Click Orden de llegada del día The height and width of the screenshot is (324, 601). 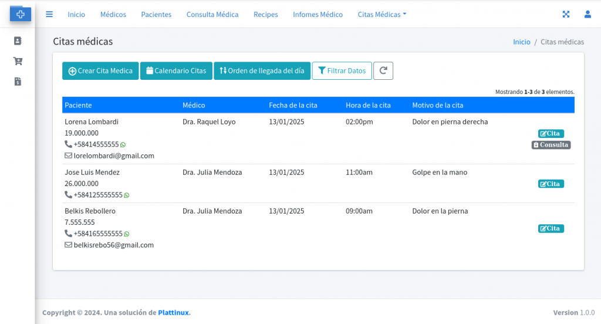pos(262,71)
